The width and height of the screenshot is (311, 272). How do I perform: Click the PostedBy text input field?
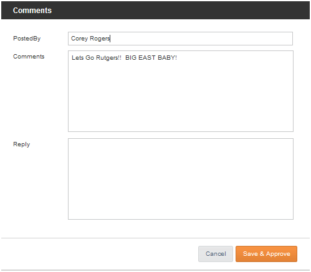coord(180,39)
